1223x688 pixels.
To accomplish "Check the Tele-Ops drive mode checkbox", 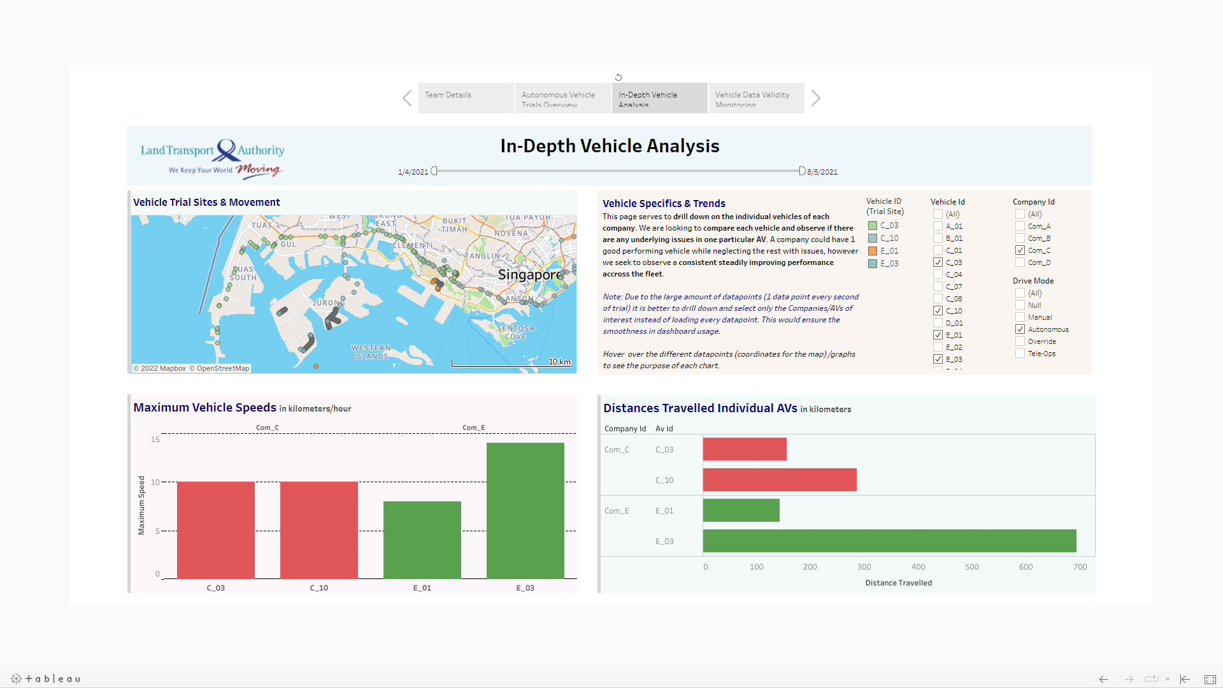I will (x=1020, y=354).
